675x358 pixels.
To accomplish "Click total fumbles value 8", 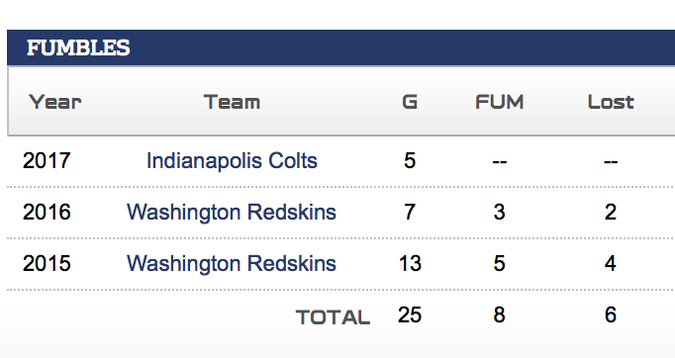I will 500,314.
